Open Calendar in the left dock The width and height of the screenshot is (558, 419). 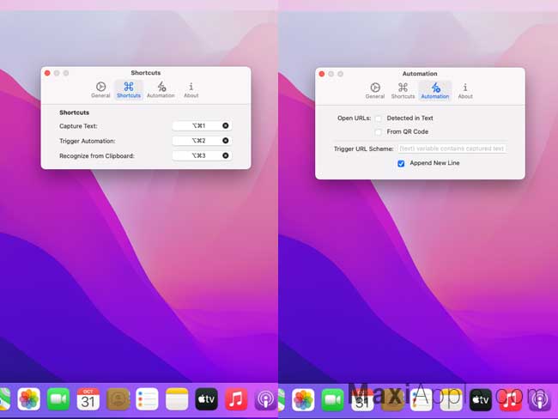click(x=88, y=399)
